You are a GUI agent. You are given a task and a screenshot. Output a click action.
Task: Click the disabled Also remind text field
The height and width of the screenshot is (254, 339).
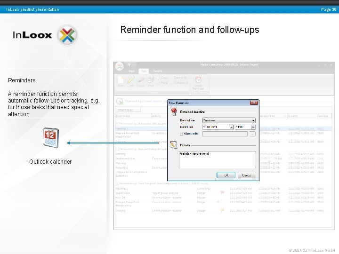(x=225, y=134)
